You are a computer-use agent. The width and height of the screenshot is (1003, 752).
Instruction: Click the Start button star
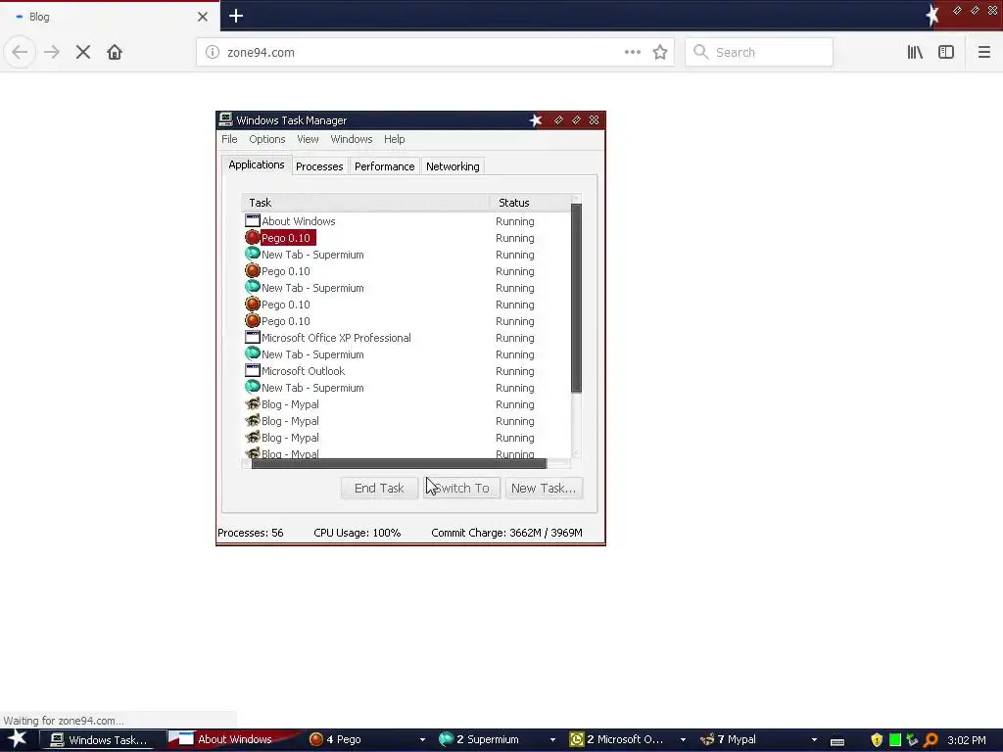pyautogui.click(x=17, y=739)
